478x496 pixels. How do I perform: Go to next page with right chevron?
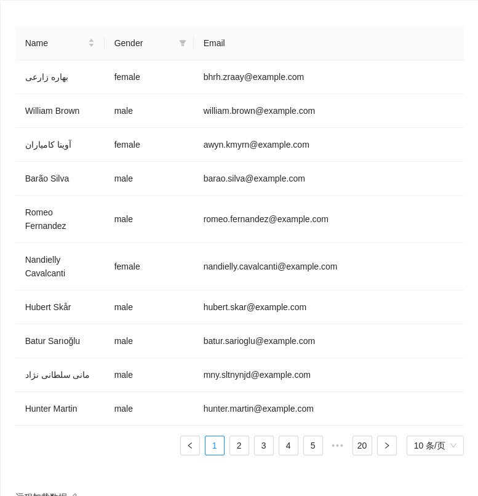tap(387, 446)
